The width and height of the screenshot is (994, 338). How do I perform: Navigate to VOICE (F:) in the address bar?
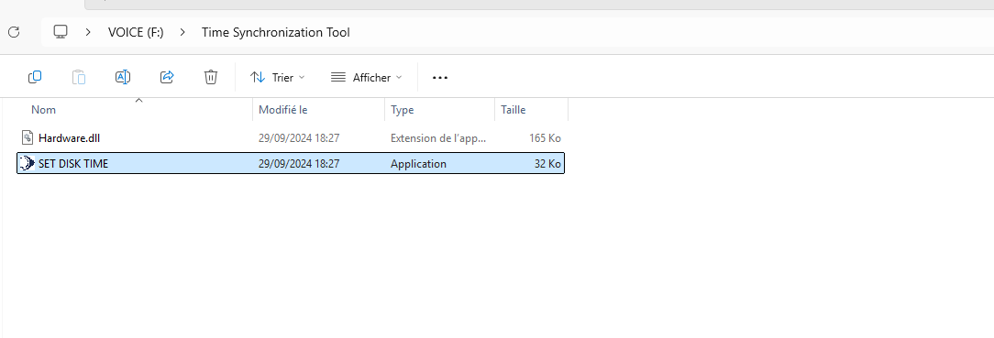tap(136, 32)
